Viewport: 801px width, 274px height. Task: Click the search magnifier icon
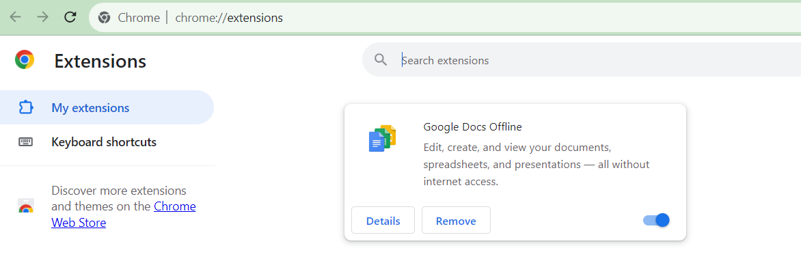381,60
